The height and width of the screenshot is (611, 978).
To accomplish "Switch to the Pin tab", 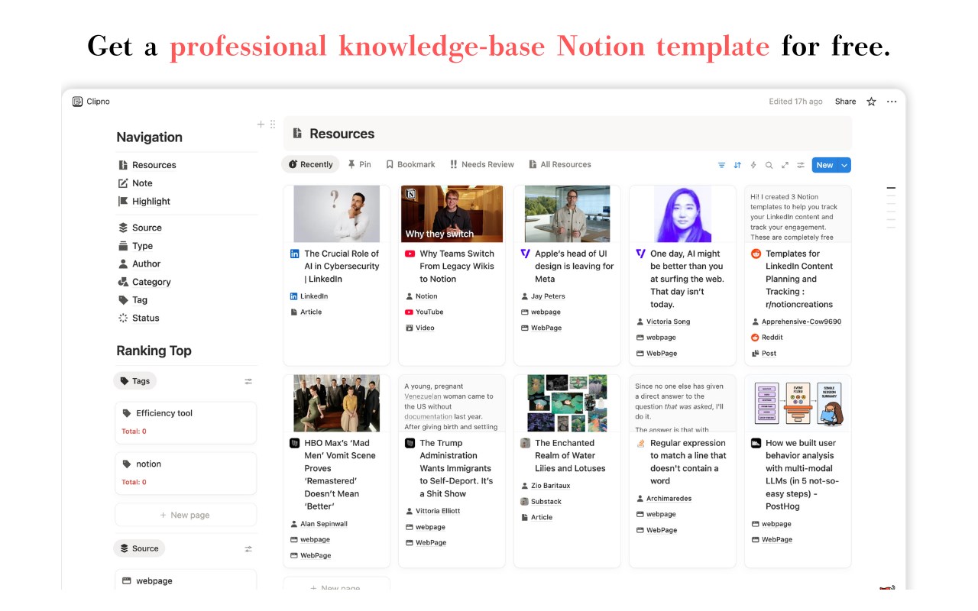I will point(359,164).
